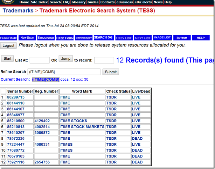
Task: Open serial number 85210500
Action: 16,121
